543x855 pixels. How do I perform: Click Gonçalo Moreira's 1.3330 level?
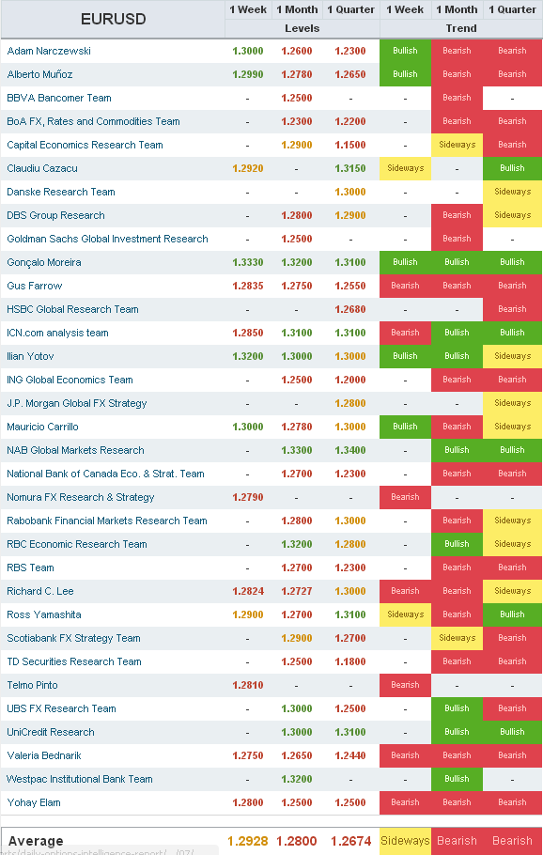tap(248, 262)
